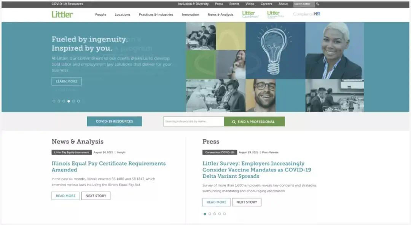
Task: Select the first hero carousel dot
Action: click(54, 101)
